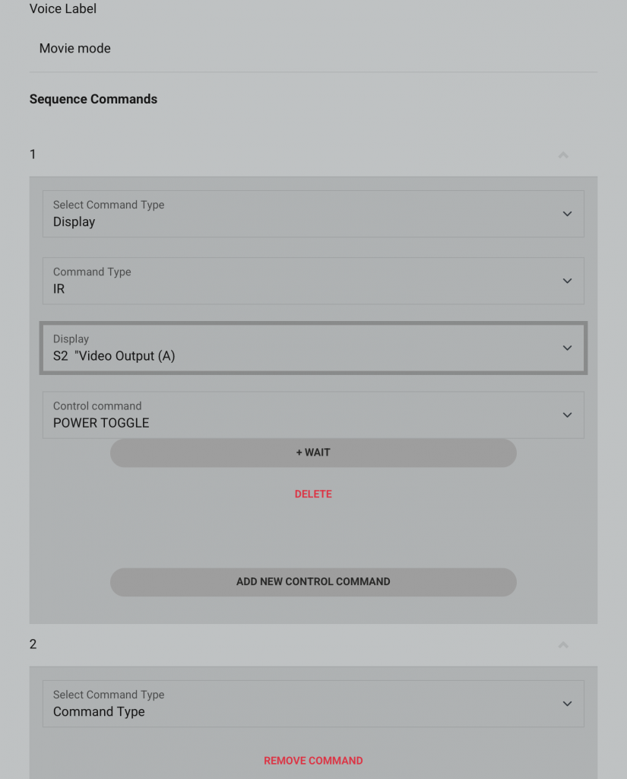Click the arrow icon of IR dropdown
This screenshot has width=627, height=779.
567,281
